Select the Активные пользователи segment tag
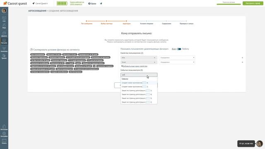The width and height of the screenshot is (265, 149). [40, 72]
